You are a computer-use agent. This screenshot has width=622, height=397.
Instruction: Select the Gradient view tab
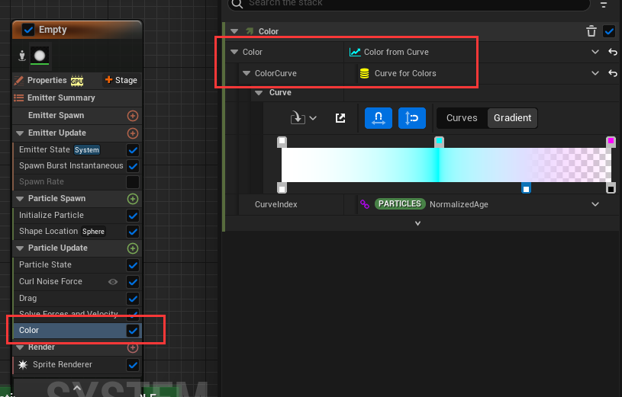512,118
